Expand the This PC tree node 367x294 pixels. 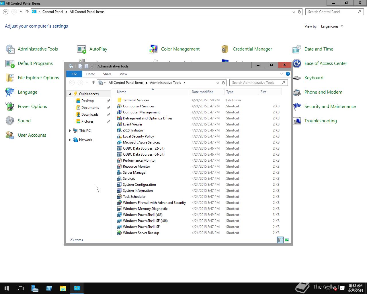click(x=70, y=131)
